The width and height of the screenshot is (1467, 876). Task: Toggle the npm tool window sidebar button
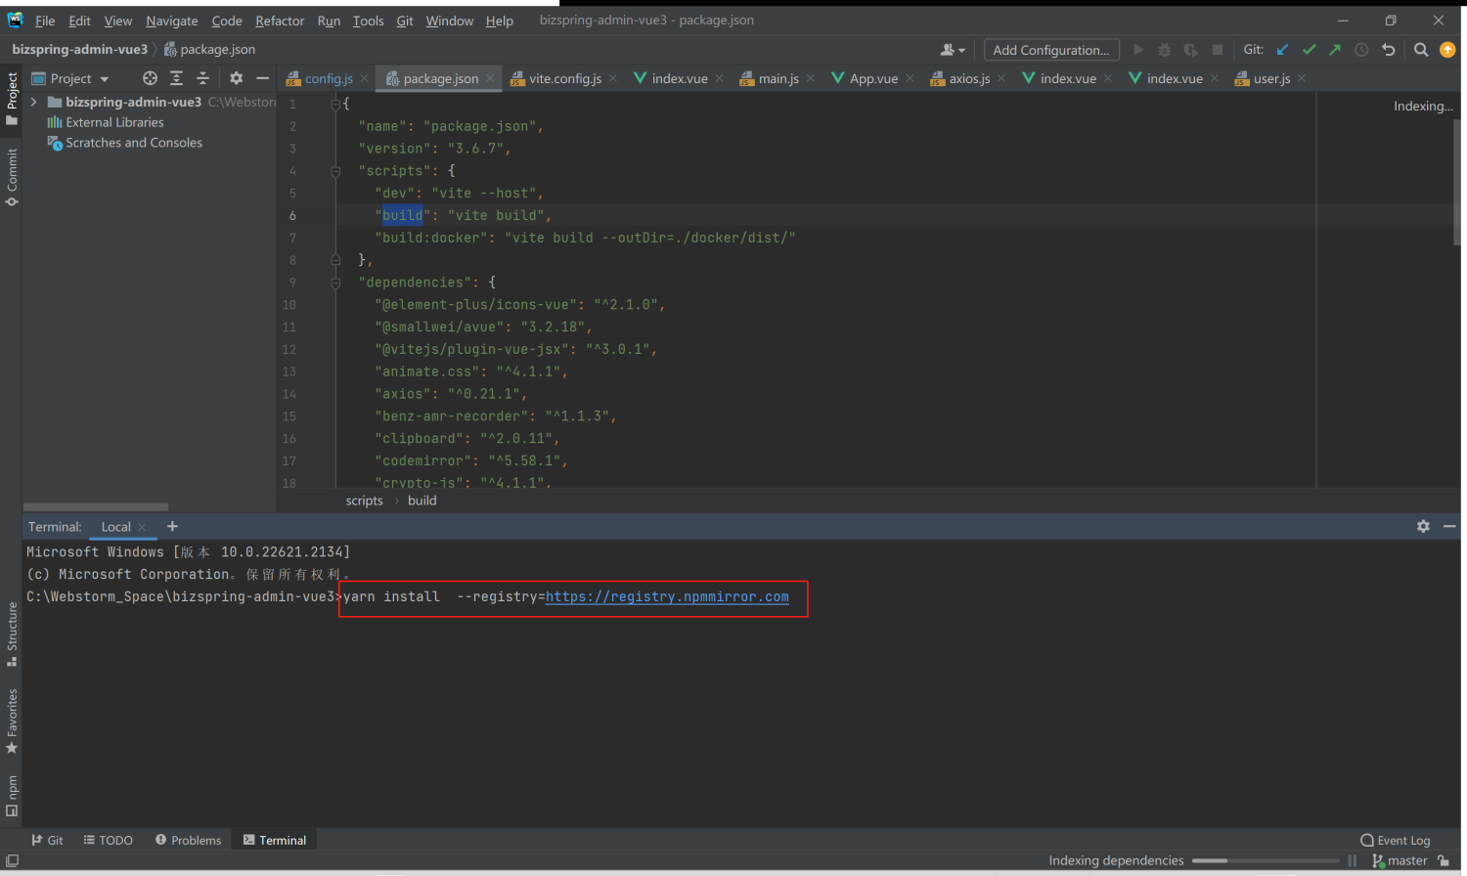(x=12, y=796)
